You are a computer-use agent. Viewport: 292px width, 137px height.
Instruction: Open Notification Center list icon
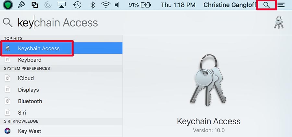pyautogui.click(x=281, y=5)
